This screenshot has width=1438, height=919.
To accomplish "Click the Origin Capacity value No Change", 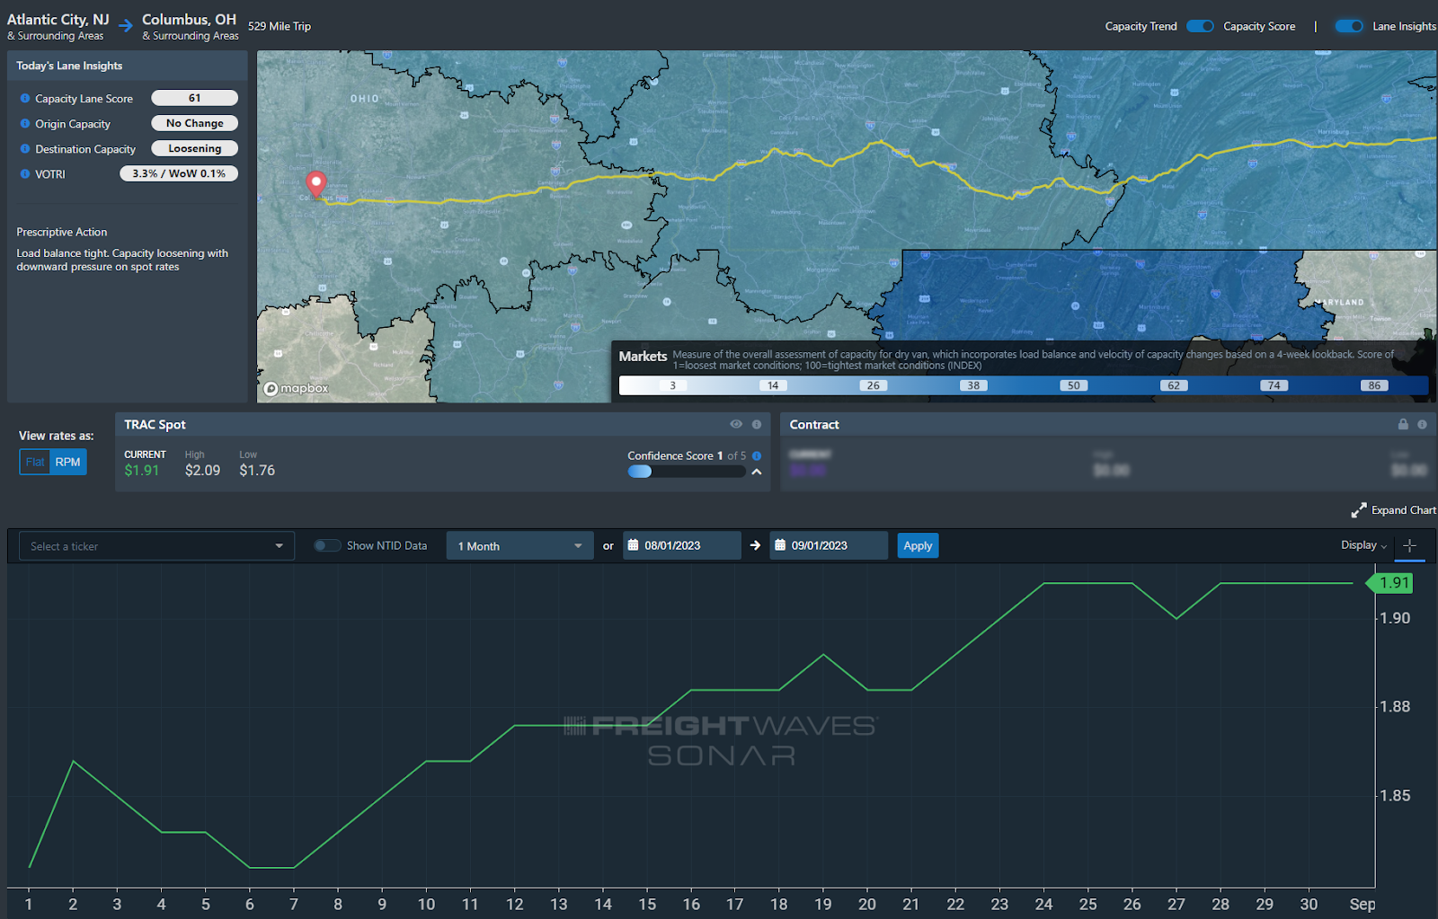I will coord(194,123).
